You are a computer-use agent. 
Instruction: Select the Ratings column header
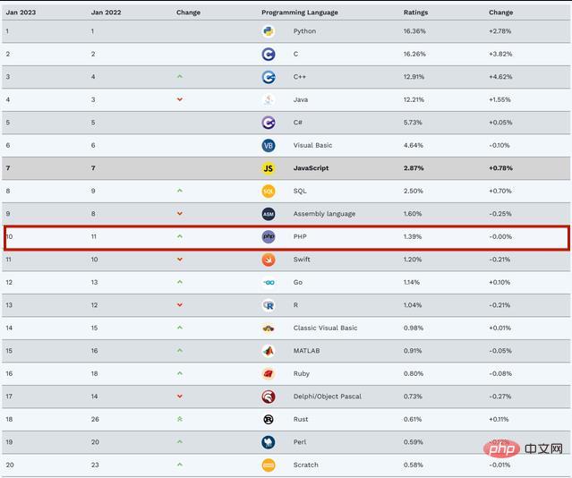click(415, 13)
